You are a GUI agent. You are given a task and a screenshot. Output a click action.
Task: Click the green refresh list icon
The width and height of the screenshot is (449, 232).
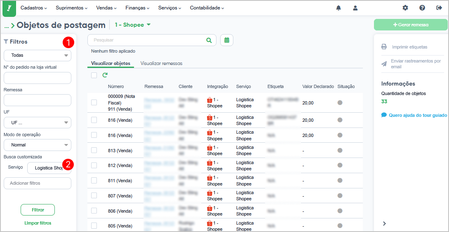[x=105, y=75]
